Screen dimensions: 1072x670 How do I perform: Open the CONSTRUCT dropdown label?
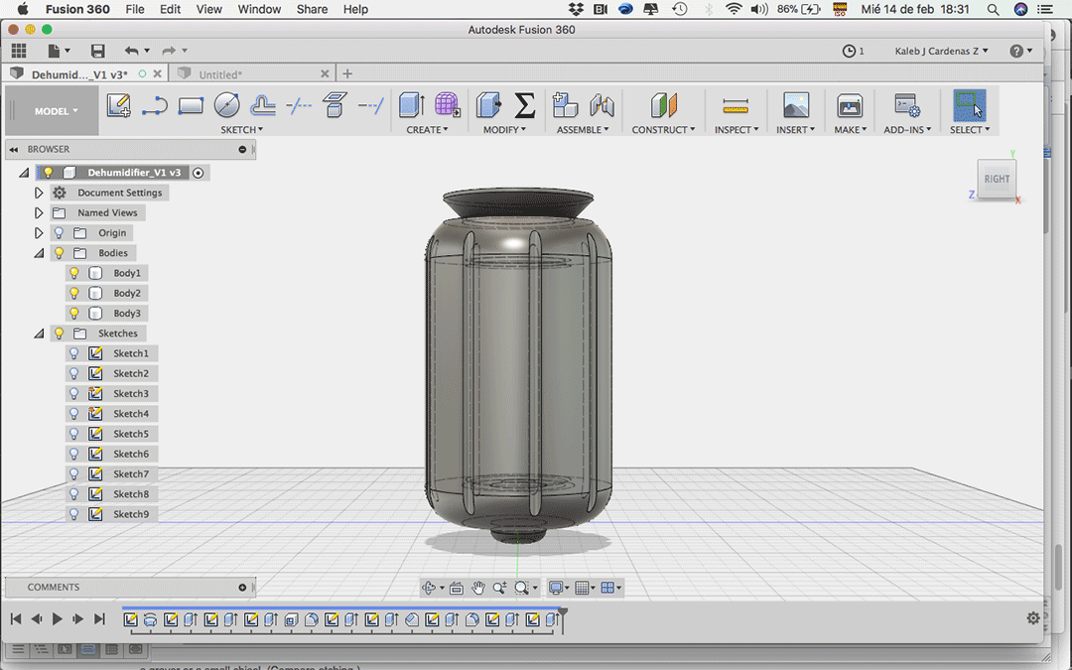click(x=663, y=130)
